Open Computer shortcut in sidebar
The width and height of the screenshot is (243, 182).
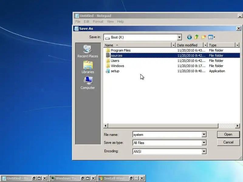88,83
